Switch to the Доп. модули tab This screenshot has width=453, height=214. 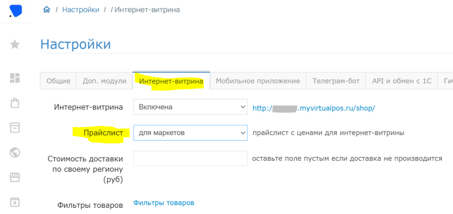coord(105,81)
